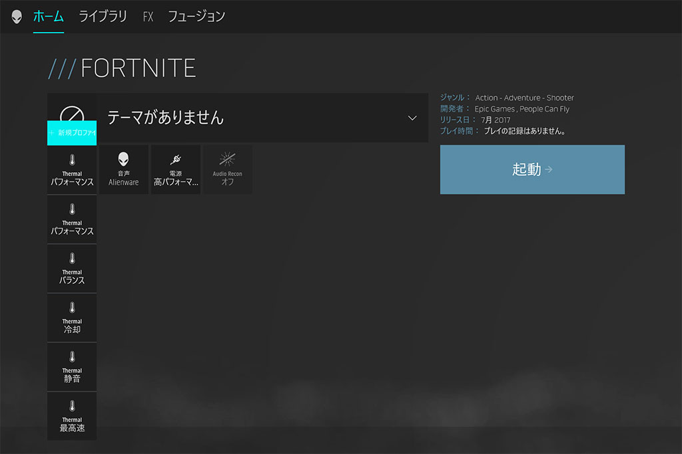Select Thermal パフォーマンス option in the list
Screen dimensions: 682x454
[x=72, y=219]
